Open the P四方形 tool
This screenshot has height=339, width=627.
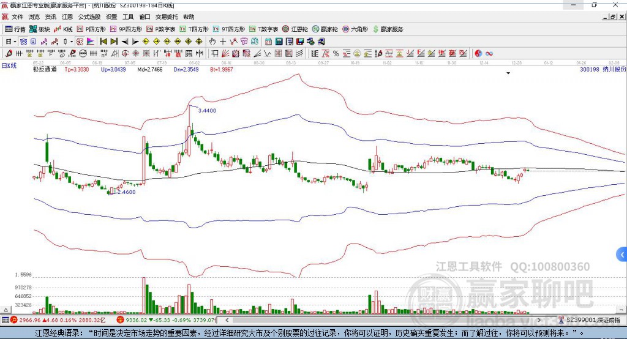[91, 29]
